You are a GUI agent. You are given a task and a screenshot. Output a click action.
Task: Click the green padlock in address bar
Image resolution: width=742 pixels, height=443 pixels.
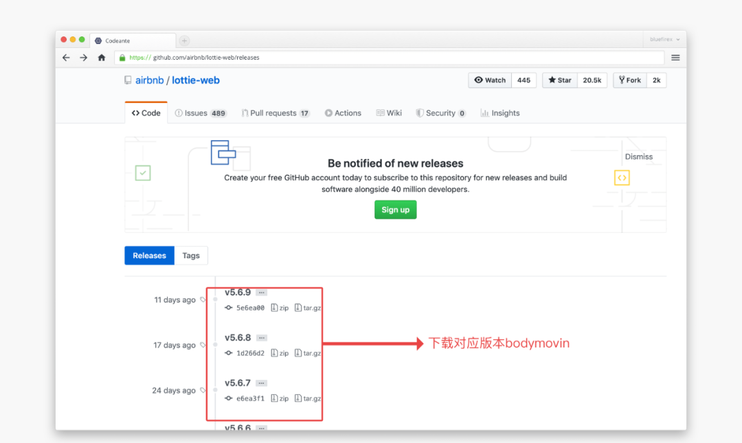coord(122,58)
